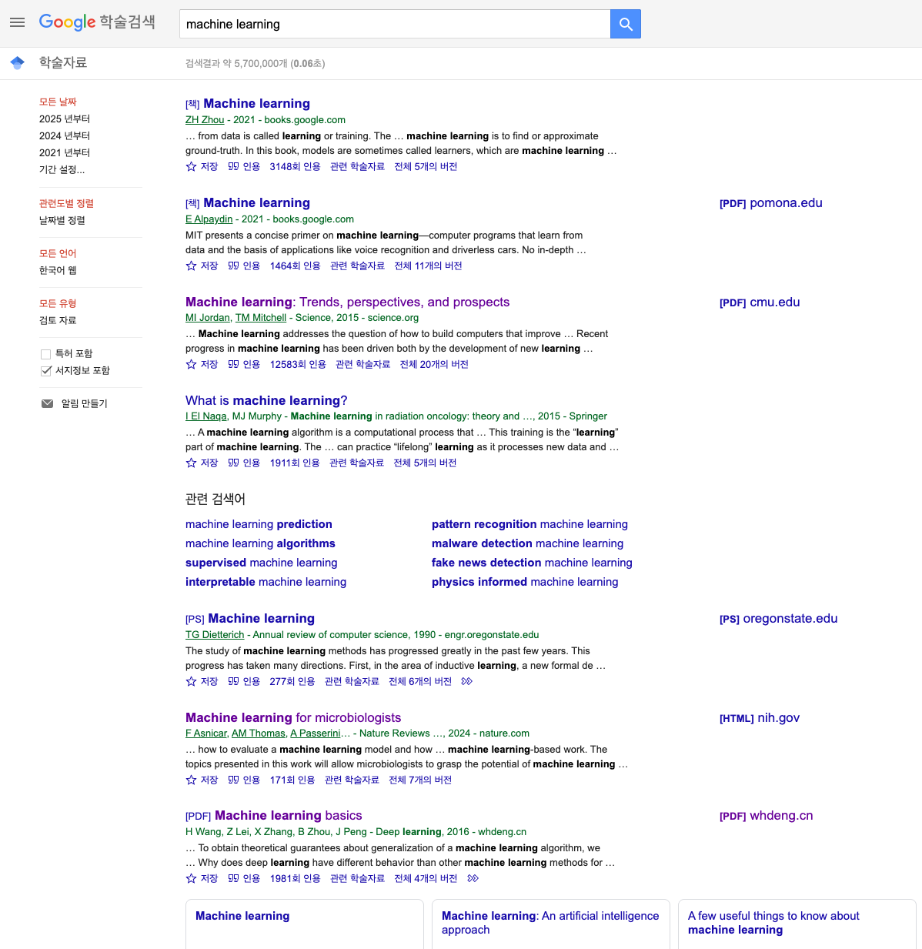Enable the 특허 포함 checkbox
922x949 pixels.
click(x=45, y=353)
